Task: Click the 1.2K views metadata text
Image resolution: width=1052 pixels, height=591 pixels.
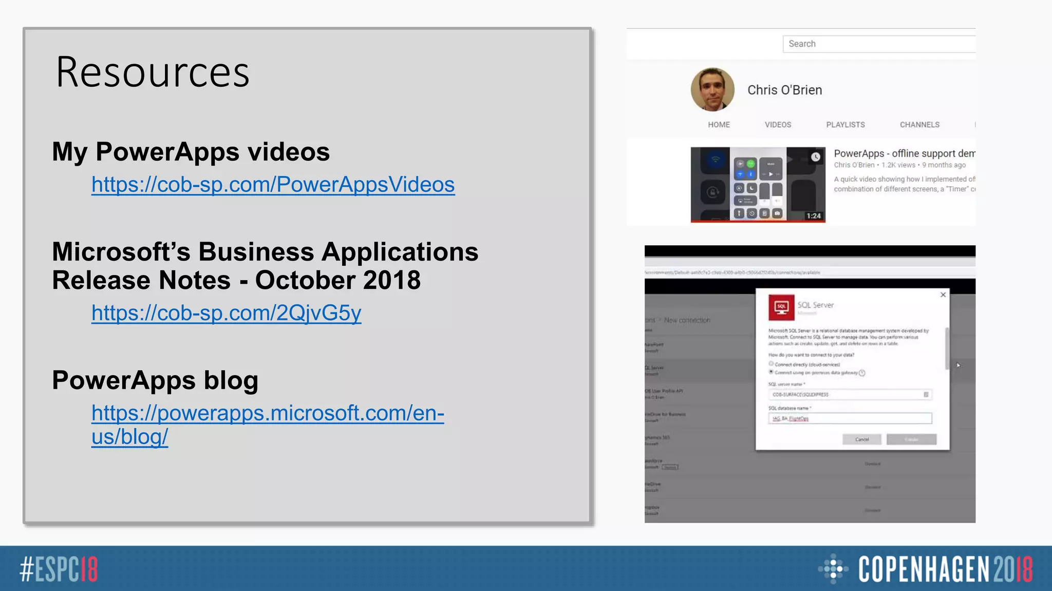Action: [x=898, y=165]
